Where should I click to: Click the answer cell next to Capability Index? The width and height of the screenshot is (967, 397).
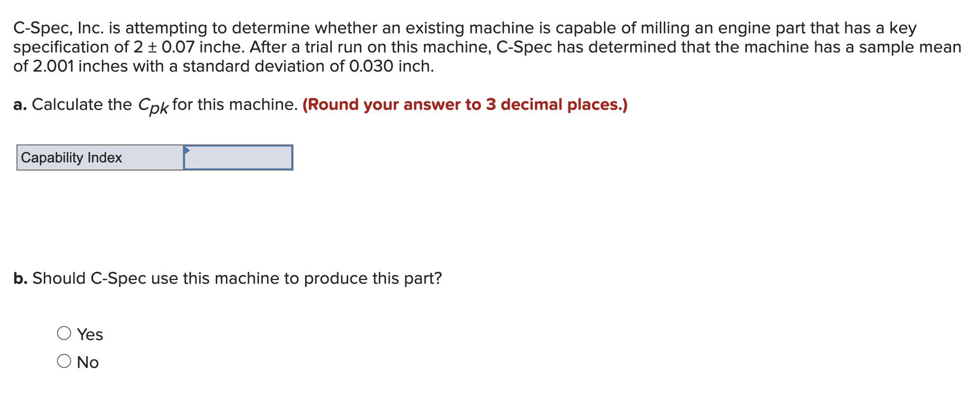[x=239, y=158]
